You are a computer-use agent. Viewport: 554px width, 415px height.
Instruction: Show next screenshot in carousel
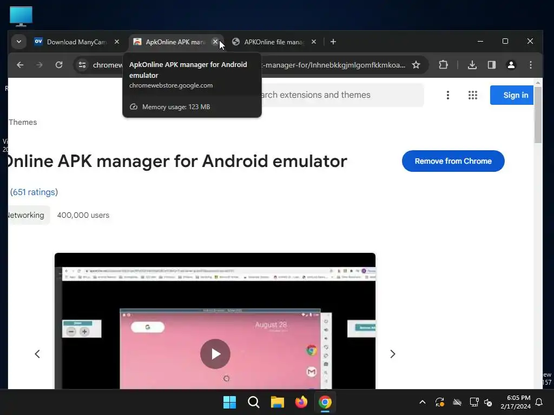coord(393,354)
